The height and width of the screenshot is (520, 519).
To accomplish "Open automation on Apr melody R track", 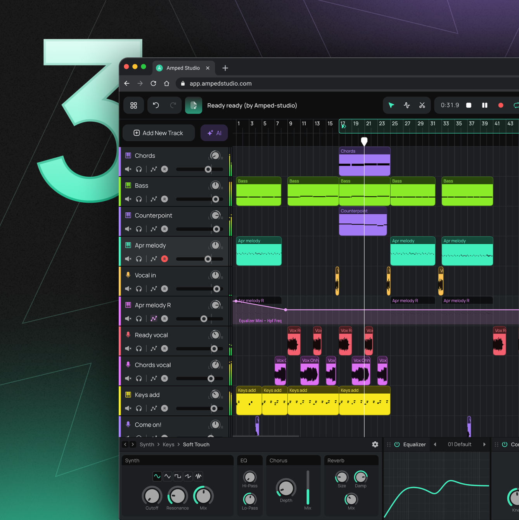I will pyautogui.click(x=154, y=319).
